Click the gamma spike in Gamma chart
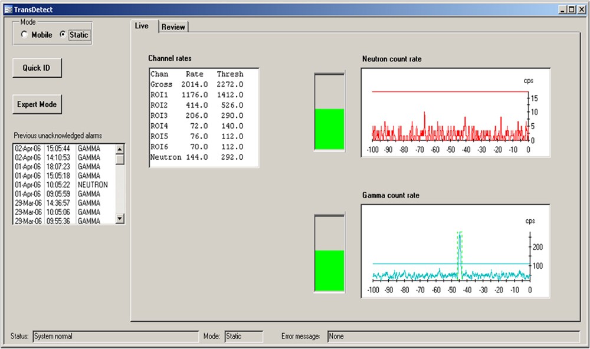Screen dimensions: 590x349 coord(459,253)
